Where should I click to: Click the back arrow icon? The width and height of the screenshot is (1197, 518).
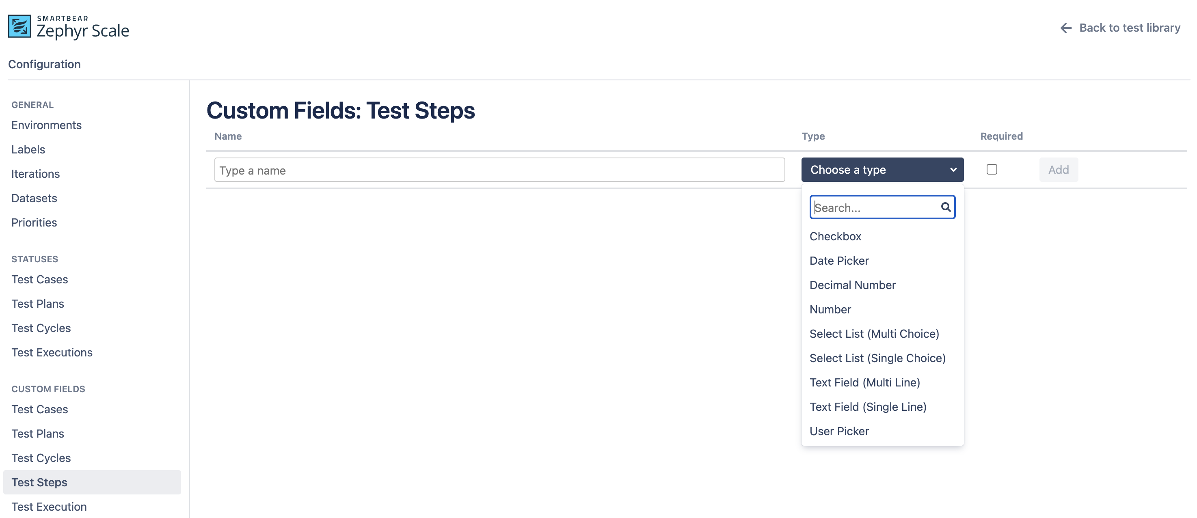click(x=1066, y=28)
